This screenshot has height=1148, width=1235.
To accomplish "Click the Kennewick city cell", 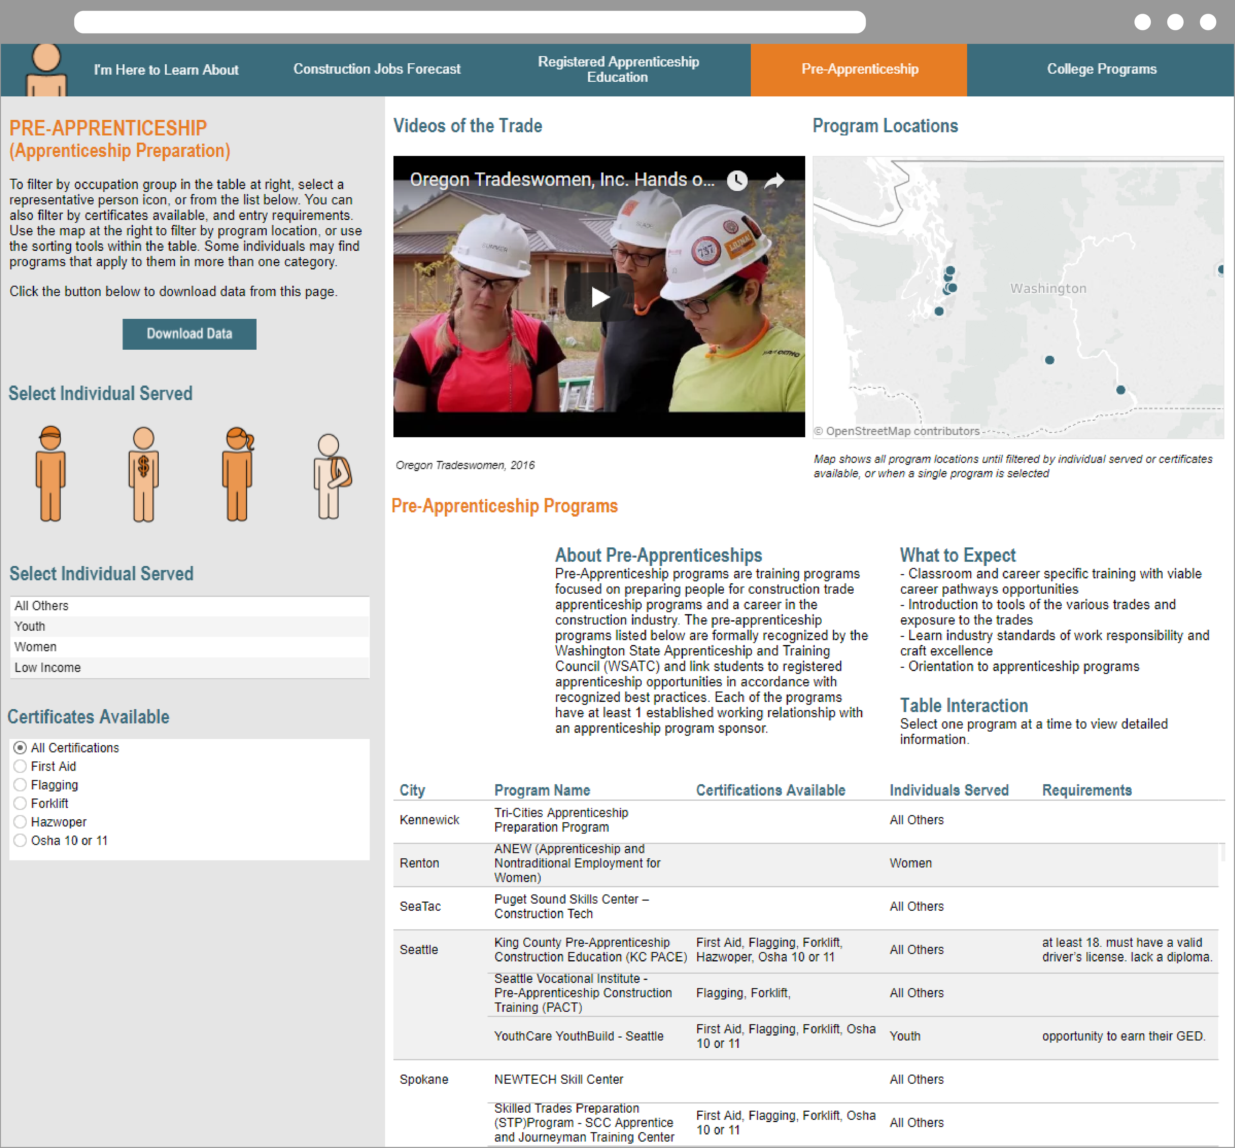I will [x=429, y=820].
